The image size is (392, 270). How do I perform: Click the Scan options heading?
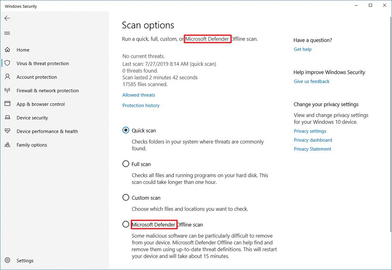pos(148,25)
